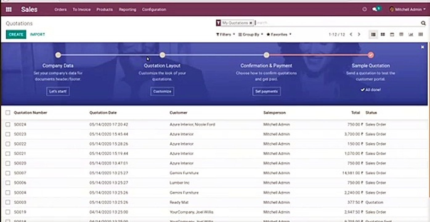
Task: Switch to activity view icon
Action: (x=420, y=35)
